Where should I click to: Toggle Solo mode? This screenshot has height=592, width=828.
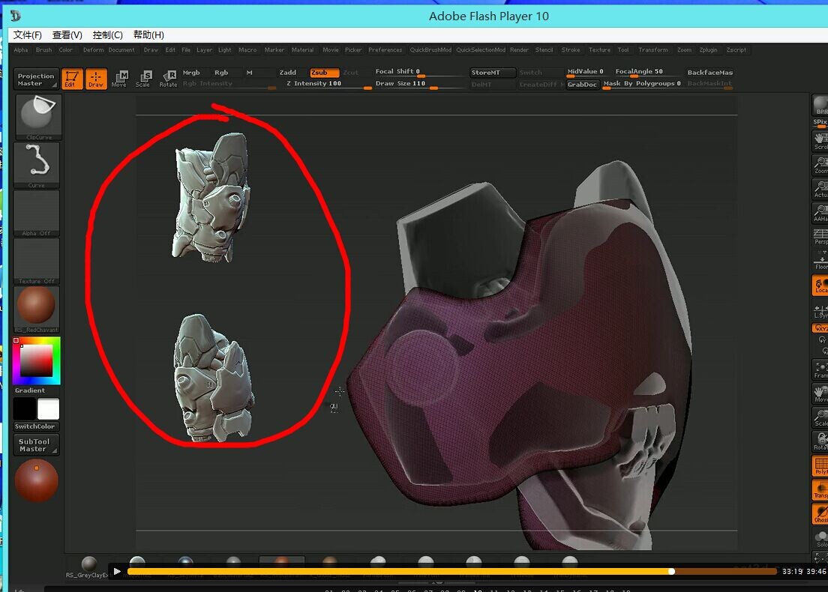coord(820,539)
